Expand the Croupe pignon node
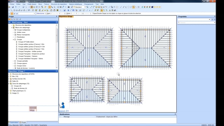 point(13,63)
